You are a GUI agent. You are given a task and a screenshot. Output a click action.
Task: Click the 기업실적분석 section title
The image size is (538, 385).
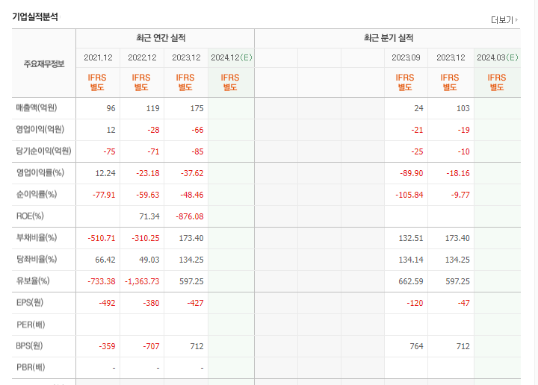[34, 16]
